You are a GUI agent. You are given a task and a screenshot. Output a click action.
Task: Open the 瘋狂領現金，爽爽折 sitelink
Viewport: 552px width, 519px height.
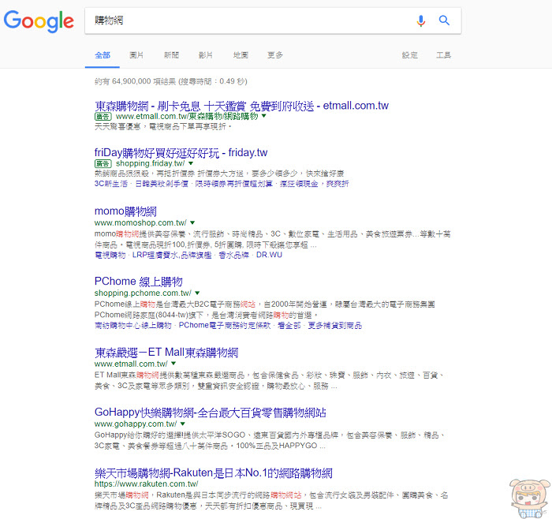(314, 184)
